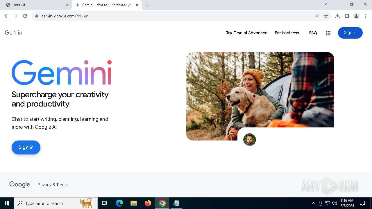Open the Windows notification center icon
Image resolution: width=372 pixels, height=209 pixels.
coord(362,203)
